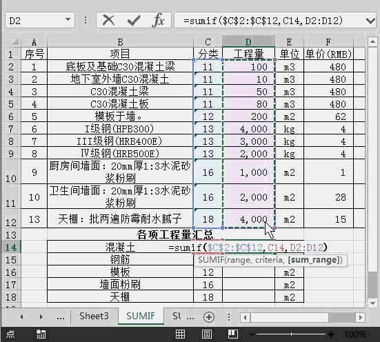
Task: Click quantity cell 200 in row 6
Action: [249, 116]
